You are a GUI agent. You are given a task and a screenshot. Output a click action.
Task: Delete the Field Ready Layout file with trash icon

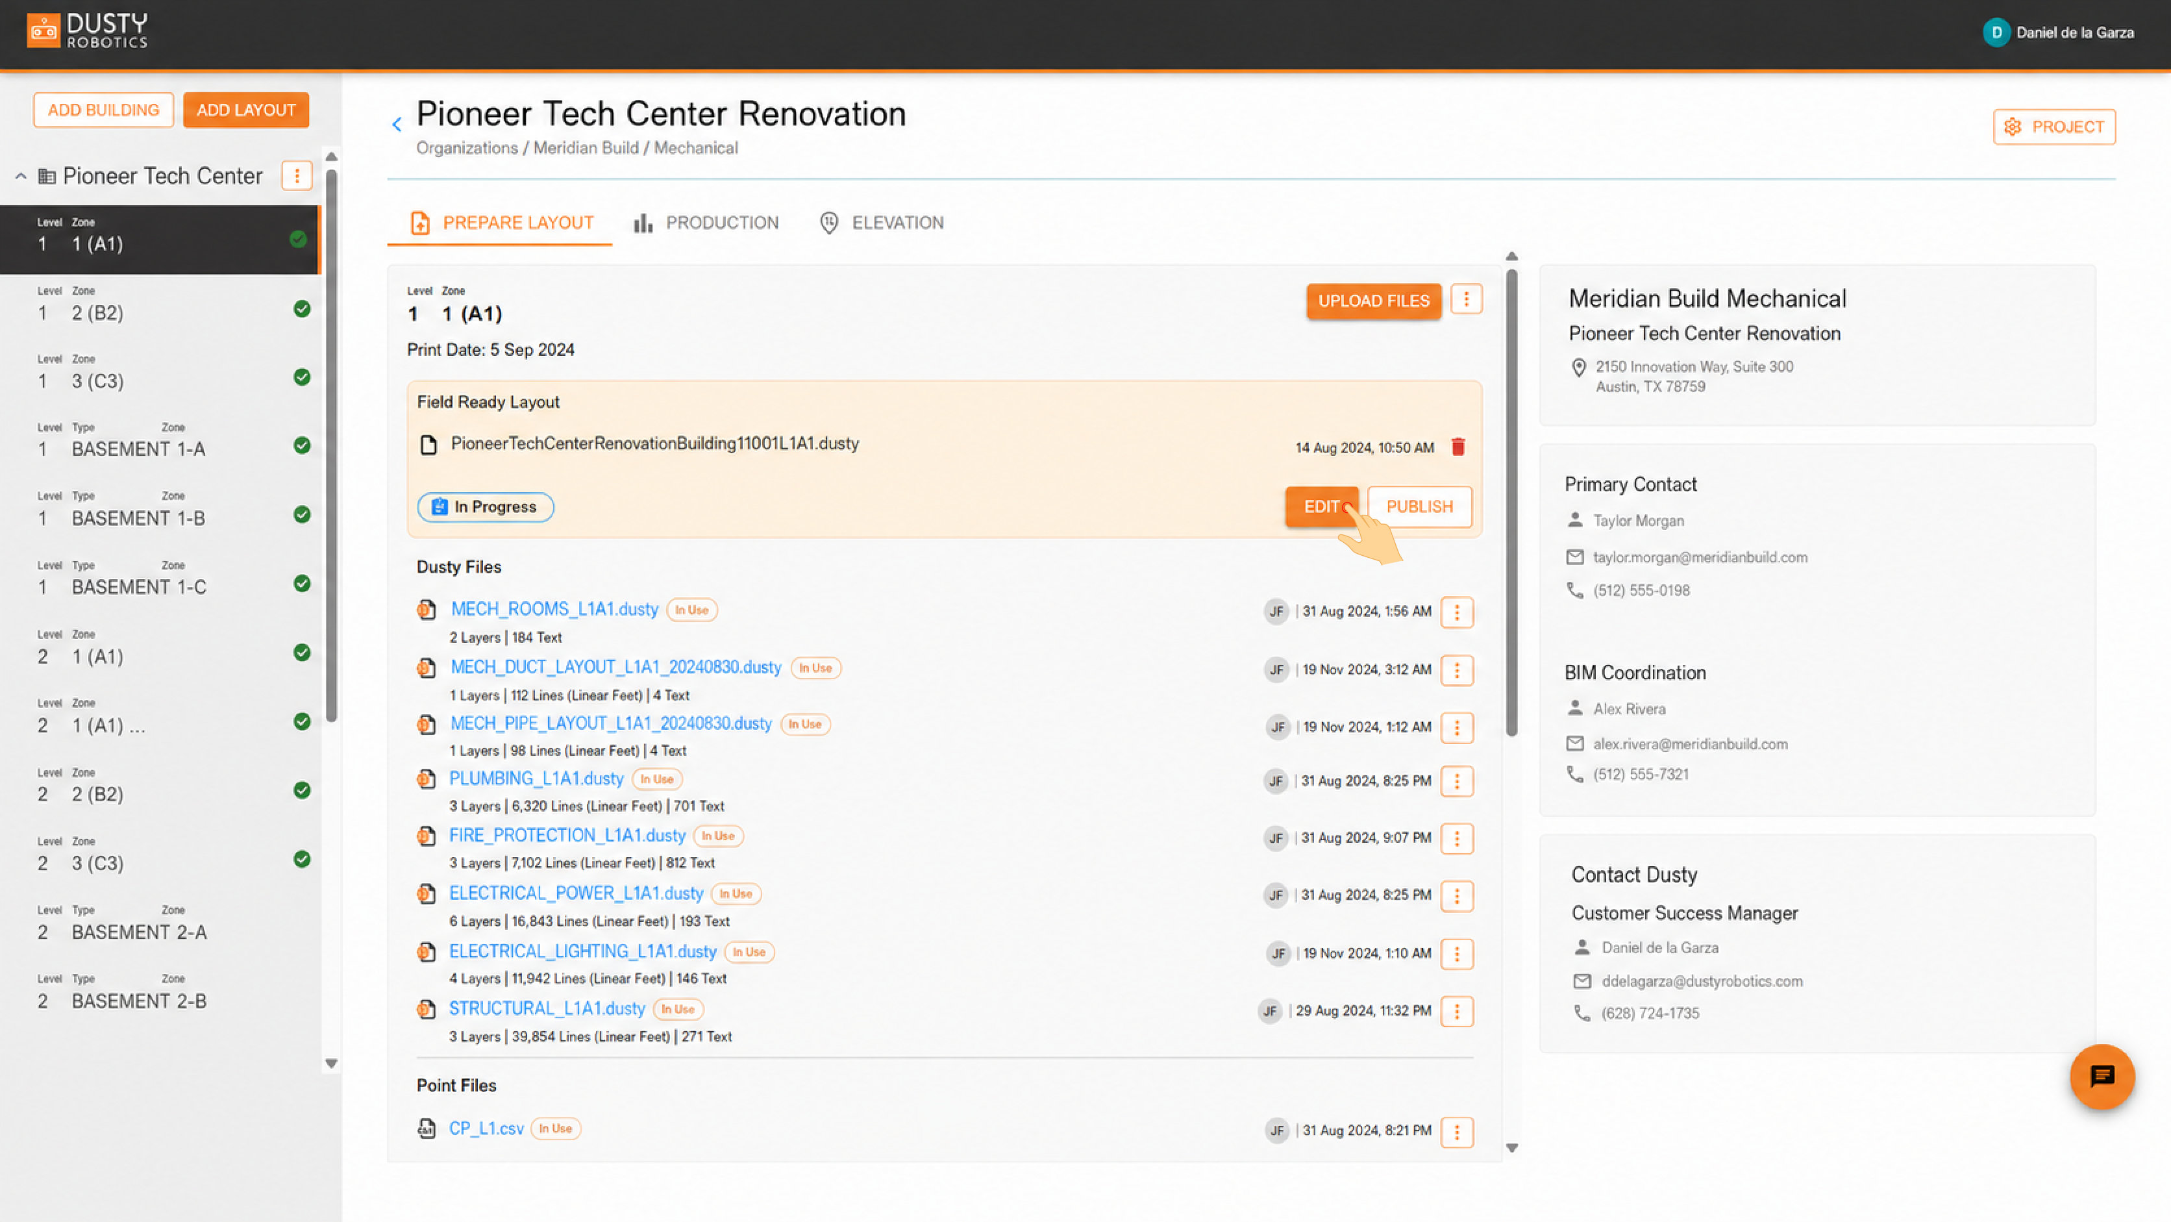coord(1458,447)
